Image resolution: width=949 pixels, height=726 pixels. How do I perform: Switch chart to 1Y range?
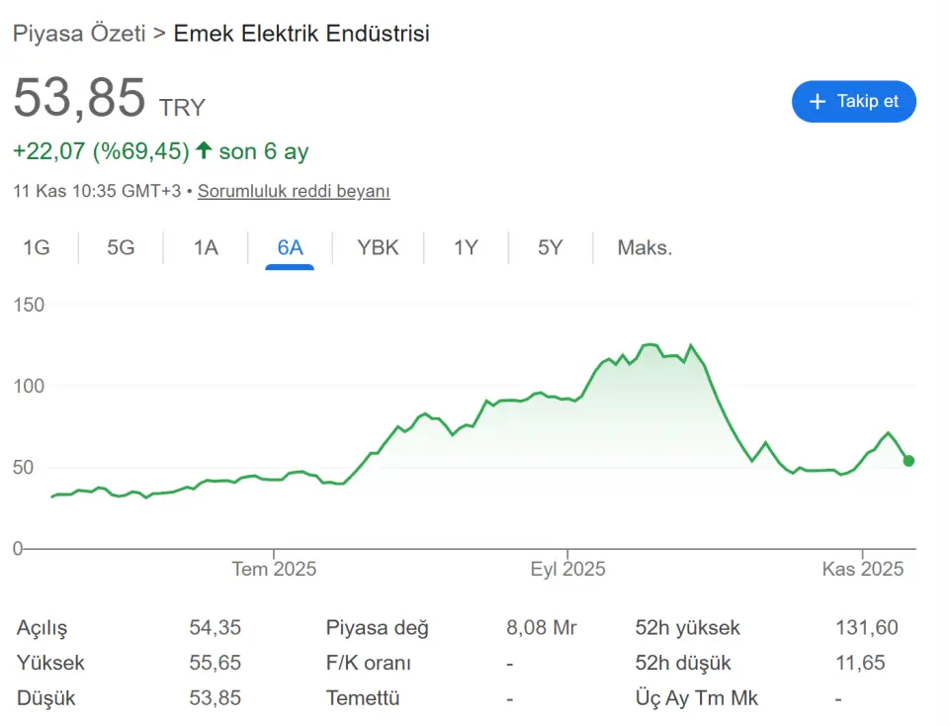tap(466, 247)
